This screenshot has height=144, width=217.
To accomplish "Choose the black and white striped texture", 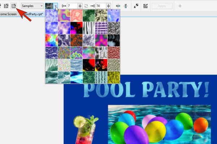I will pos(88,28).
